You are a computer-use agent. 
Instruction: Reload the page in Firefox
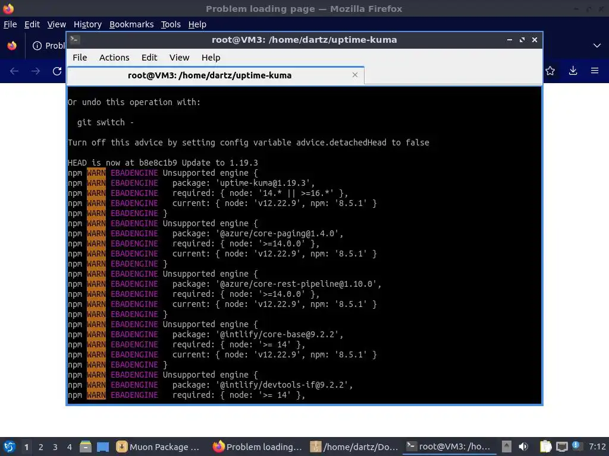(x=57, y=71)
